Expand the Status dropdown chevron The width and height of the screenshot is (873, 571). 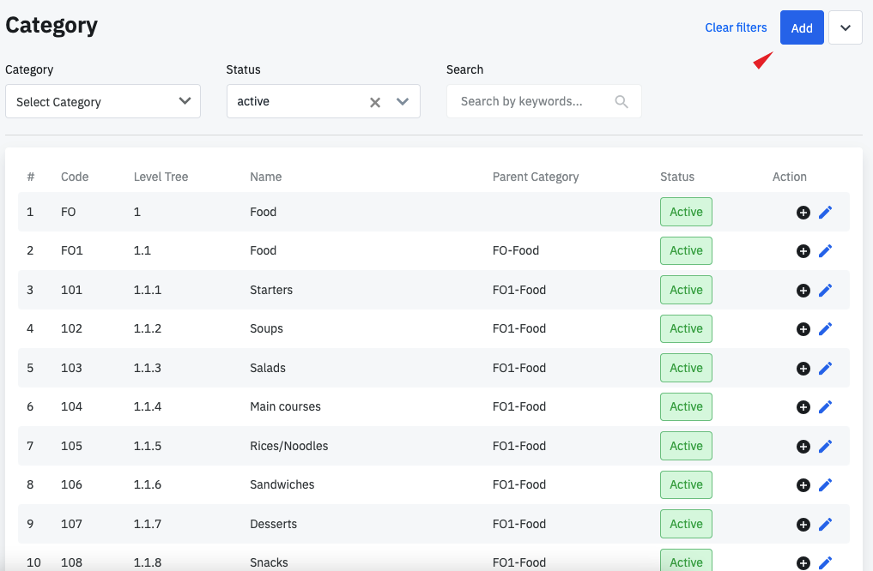click(403, 102)
